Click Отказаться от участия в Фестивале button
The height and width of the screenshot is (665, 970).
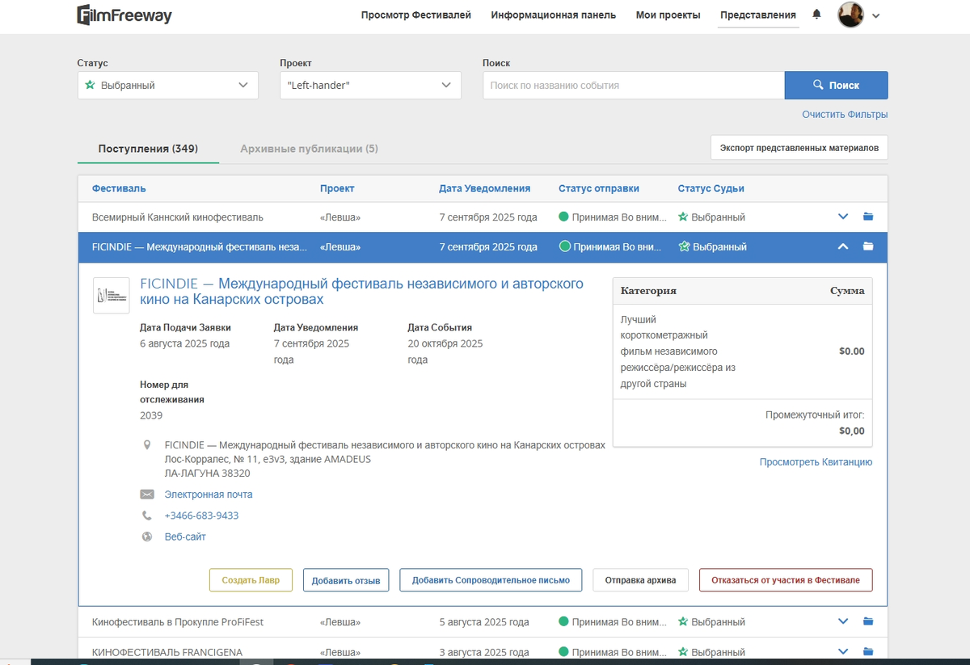pos(786,580)
